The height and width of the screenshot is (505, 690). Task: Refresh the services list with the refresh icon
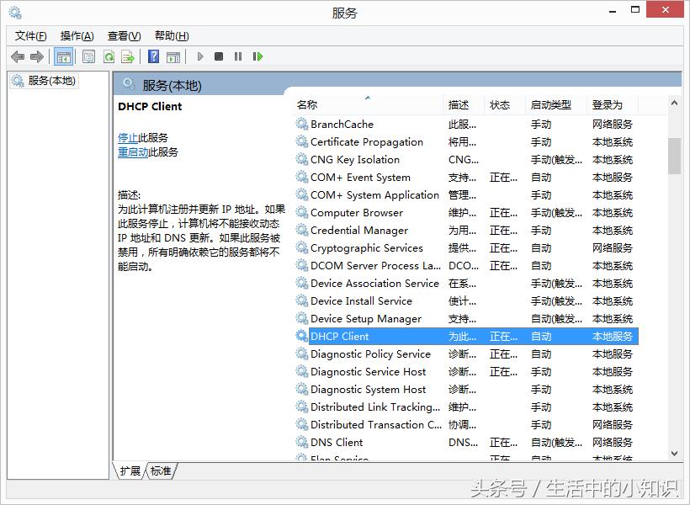(110, 56)
